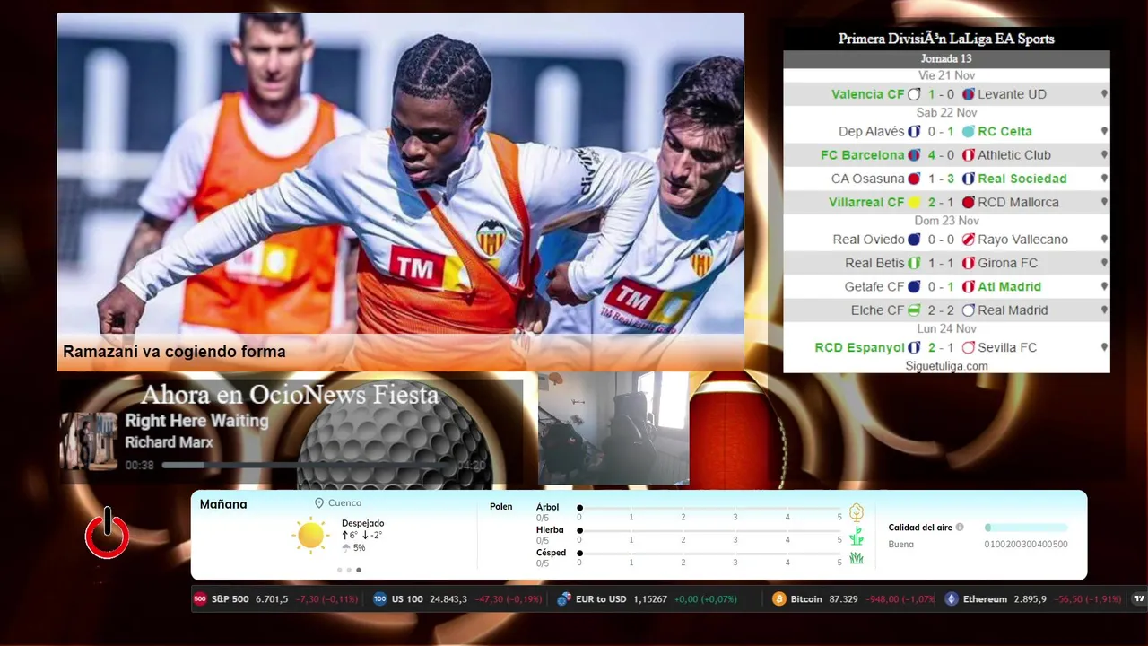
Task: Click the rain probability umbrella icon
Action: coord(346,548)
